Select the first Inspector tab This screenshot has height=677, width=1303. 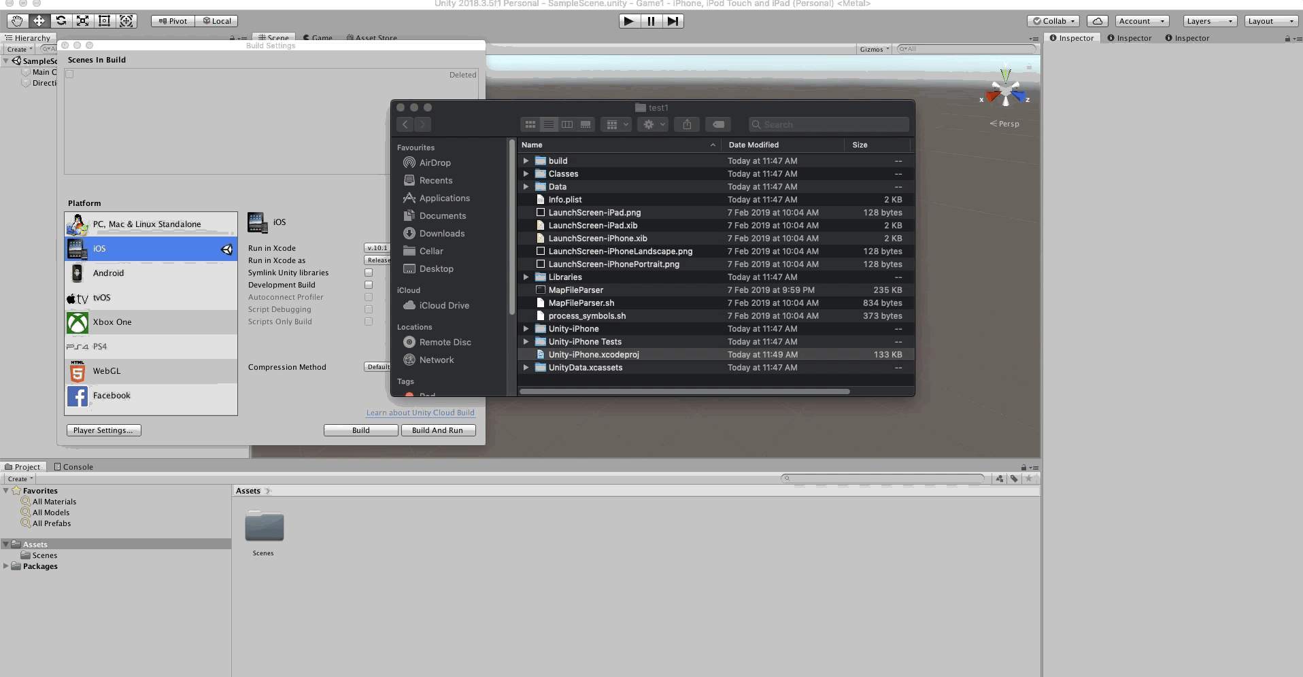tap(1072, 38)
